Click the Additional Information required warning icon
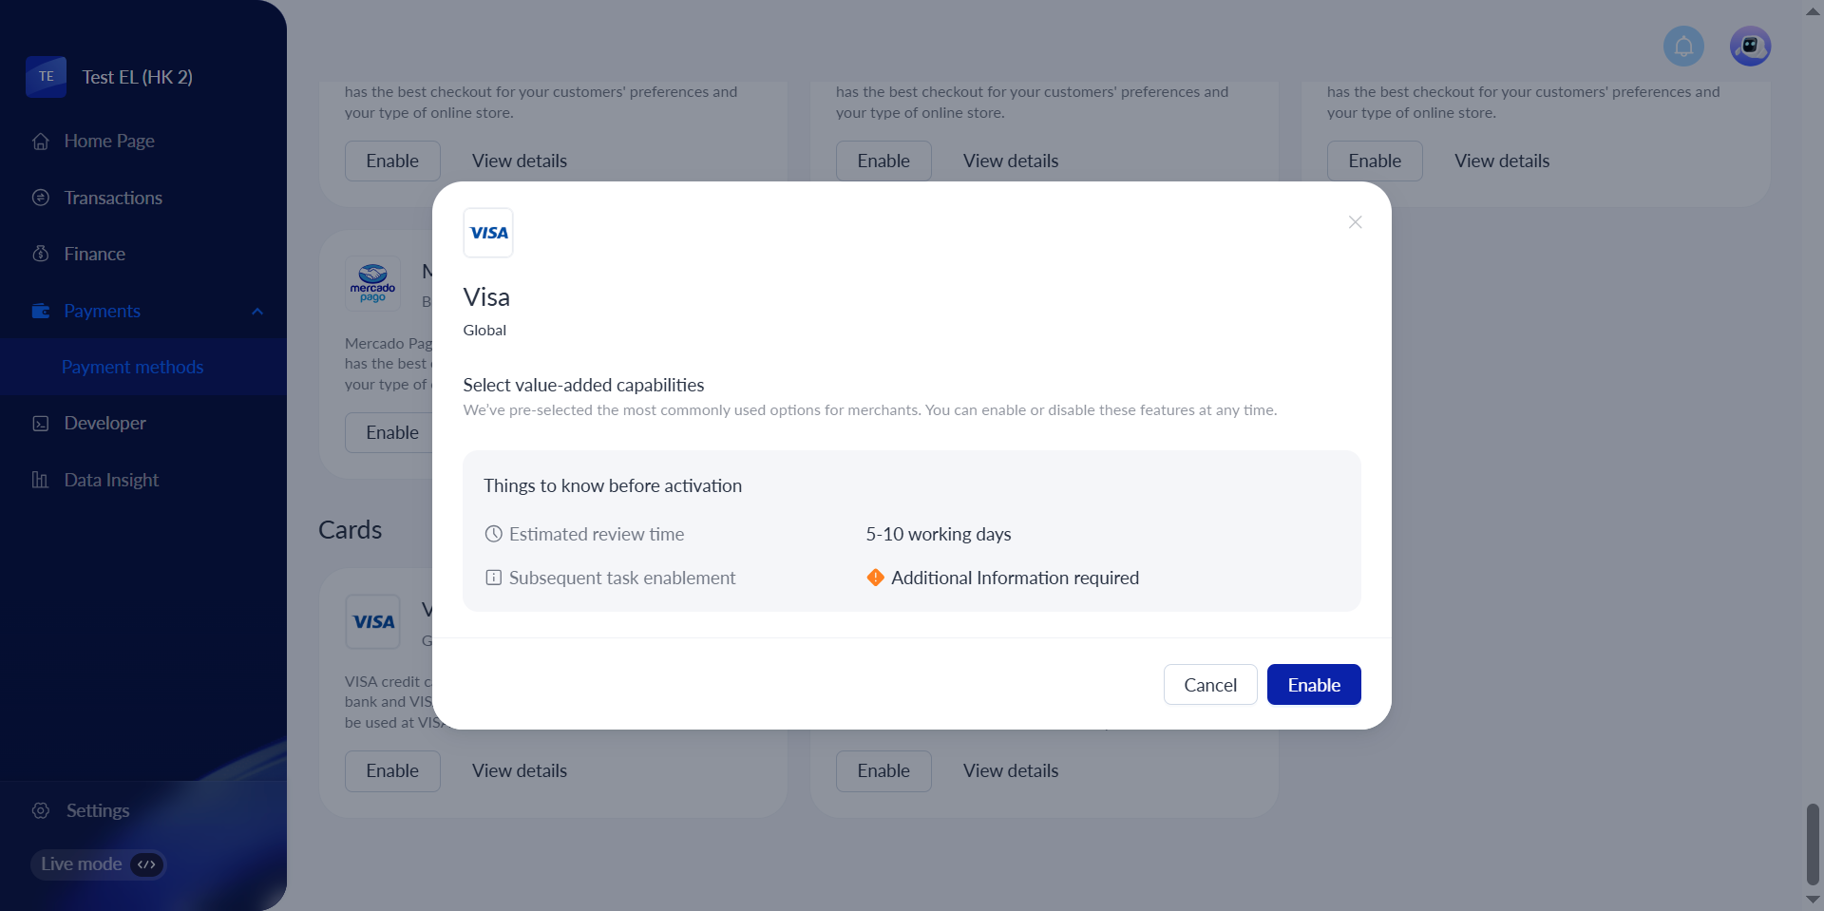 (876, 578)
